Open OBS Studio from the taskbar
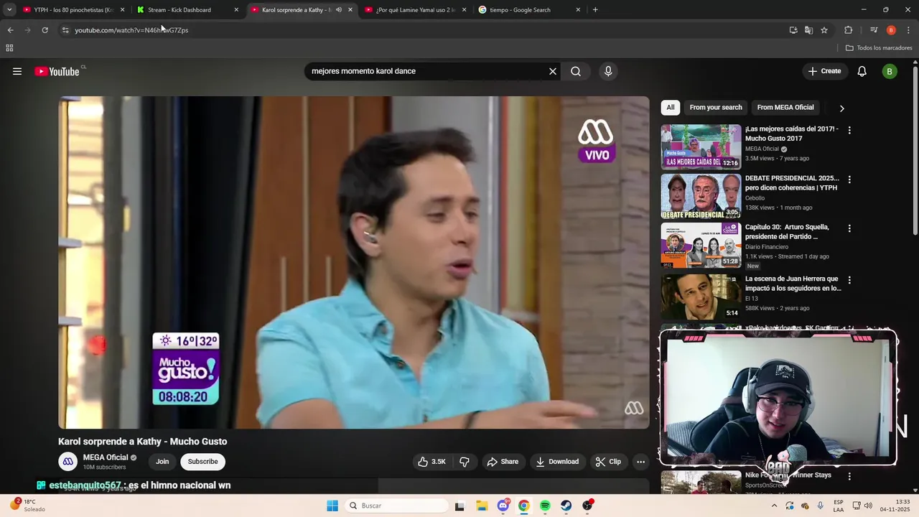The height and width of the screenshot is (517, 919). (x=588, y=506)
